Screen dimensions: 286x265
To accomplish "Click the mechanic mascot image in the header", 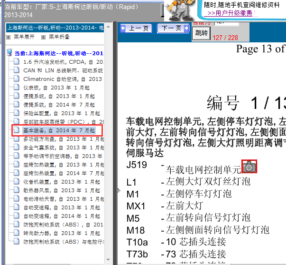I will pyautogui.click(x=180, y=10).
